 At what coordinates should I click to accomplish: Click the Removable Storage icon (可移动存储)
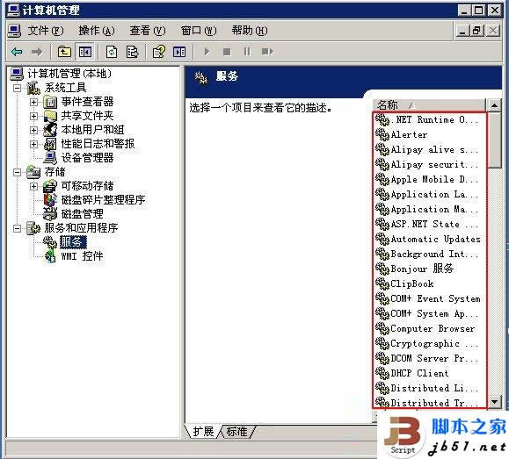pyautogui.click(x=50, y=186)
